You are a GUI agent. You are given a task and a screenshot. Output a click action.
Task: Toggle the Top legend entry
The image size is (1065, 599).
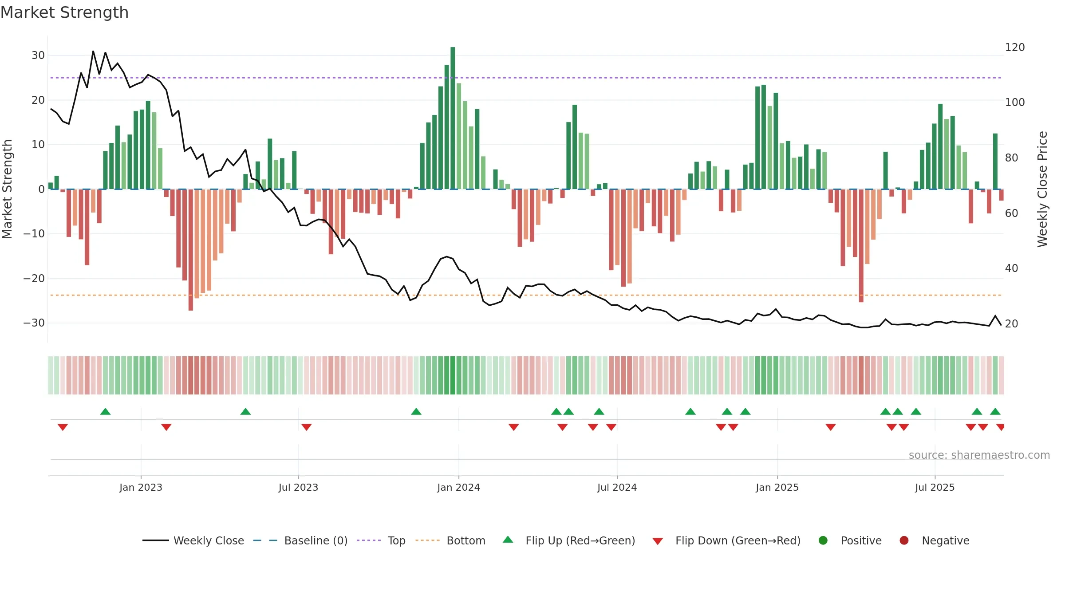[381, 540]
